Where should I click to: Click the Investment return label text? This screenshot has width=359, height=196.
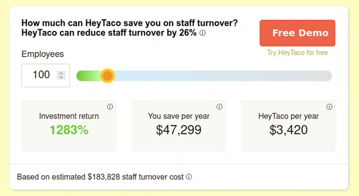click(x=69, y=116)
